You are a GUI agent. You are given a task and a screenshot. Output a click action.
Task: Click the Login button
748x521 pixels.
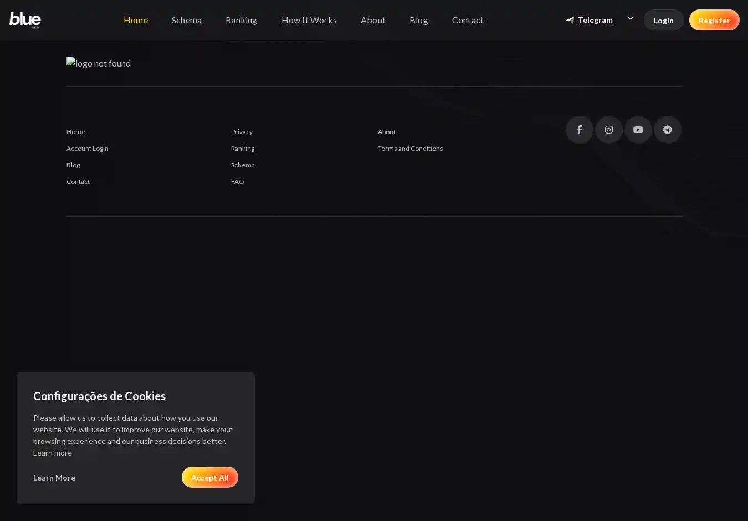(x=663, y=21)
